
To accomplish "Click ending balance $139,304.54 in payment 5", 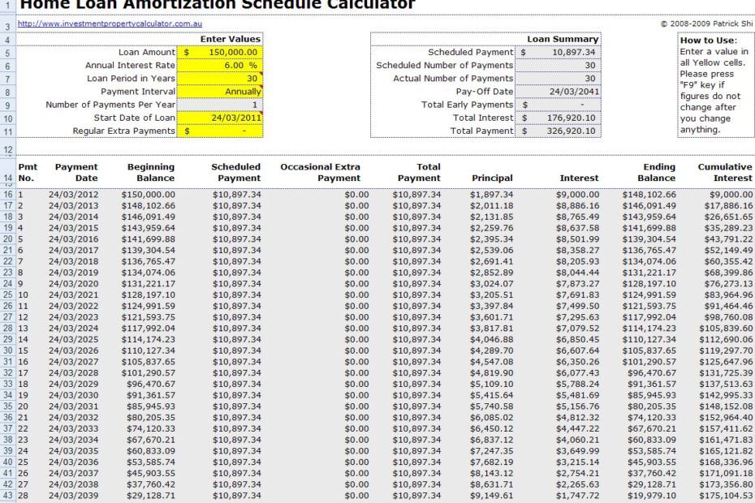I will (649, 239).
